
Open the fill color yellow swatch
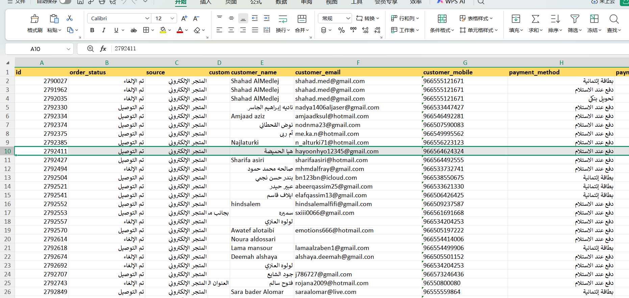[x=163, y=30]
